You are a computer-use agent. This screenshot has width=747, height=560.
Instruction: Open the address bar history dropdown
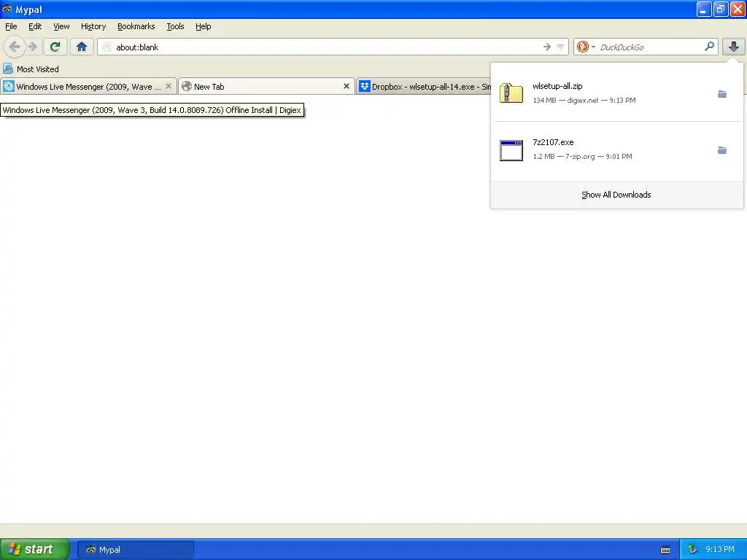560,47
